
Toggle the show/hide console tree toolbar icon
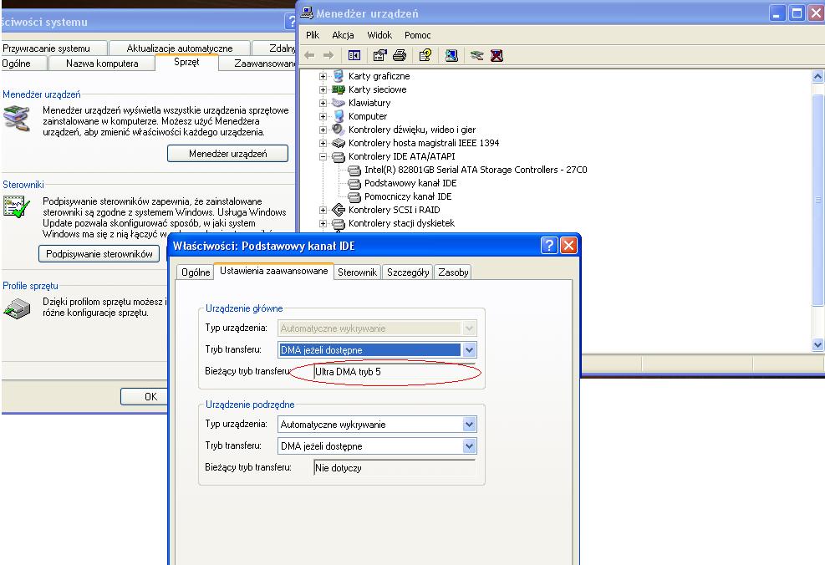(354, 55)
